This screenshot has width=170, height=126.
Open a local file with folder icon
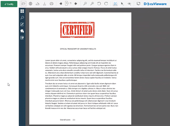click(23, 4)
